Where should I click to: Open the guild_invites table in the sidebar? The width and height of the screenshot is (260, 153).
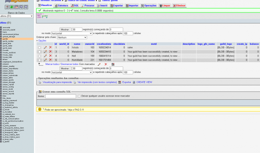[8, 41]
